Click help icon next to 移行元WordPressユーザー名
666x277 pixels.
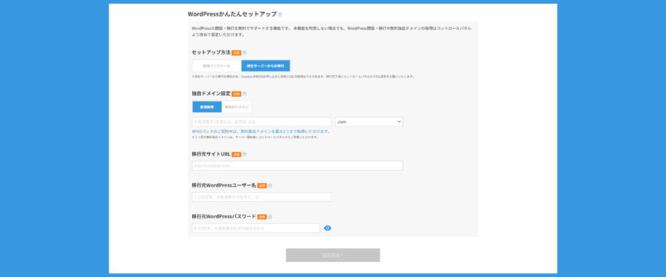270,186
